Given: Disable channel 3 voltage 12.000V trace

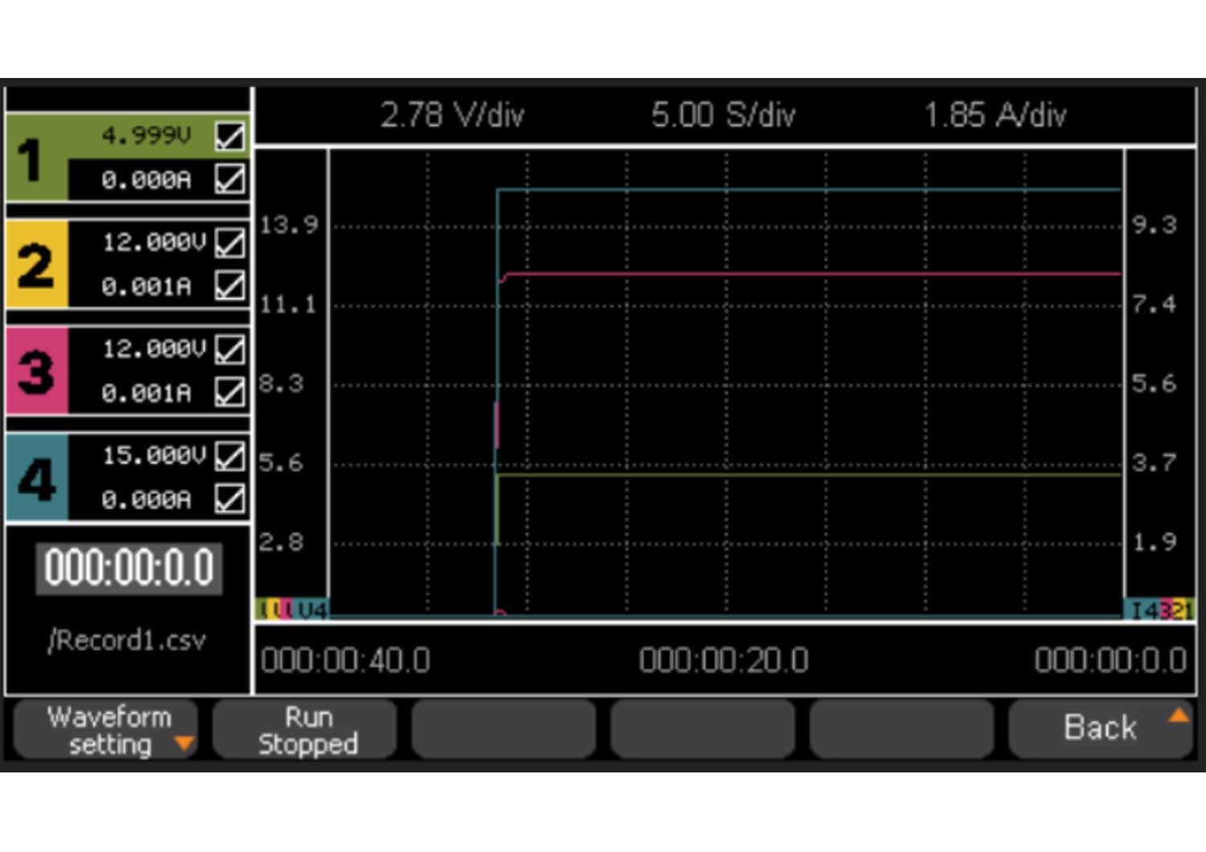Looking at the screenshot, I should [x=230, y=350].
